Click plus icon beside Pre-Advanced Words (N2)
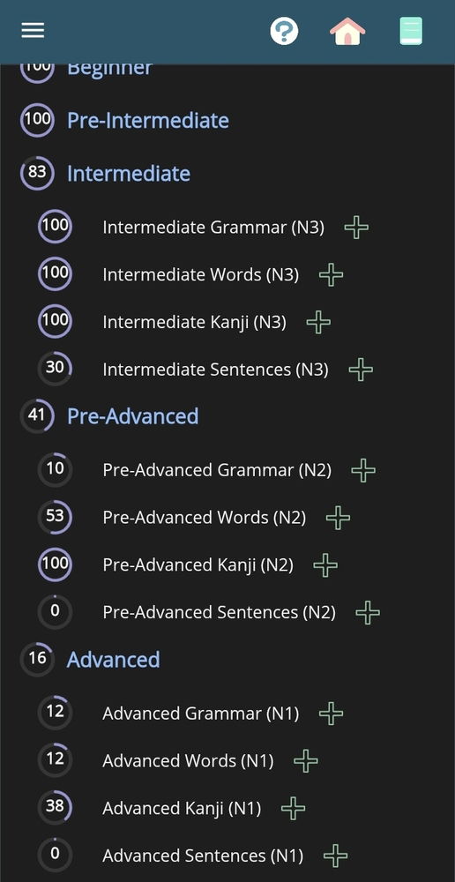This screenshot has width=455, height=882. [338, 518]
